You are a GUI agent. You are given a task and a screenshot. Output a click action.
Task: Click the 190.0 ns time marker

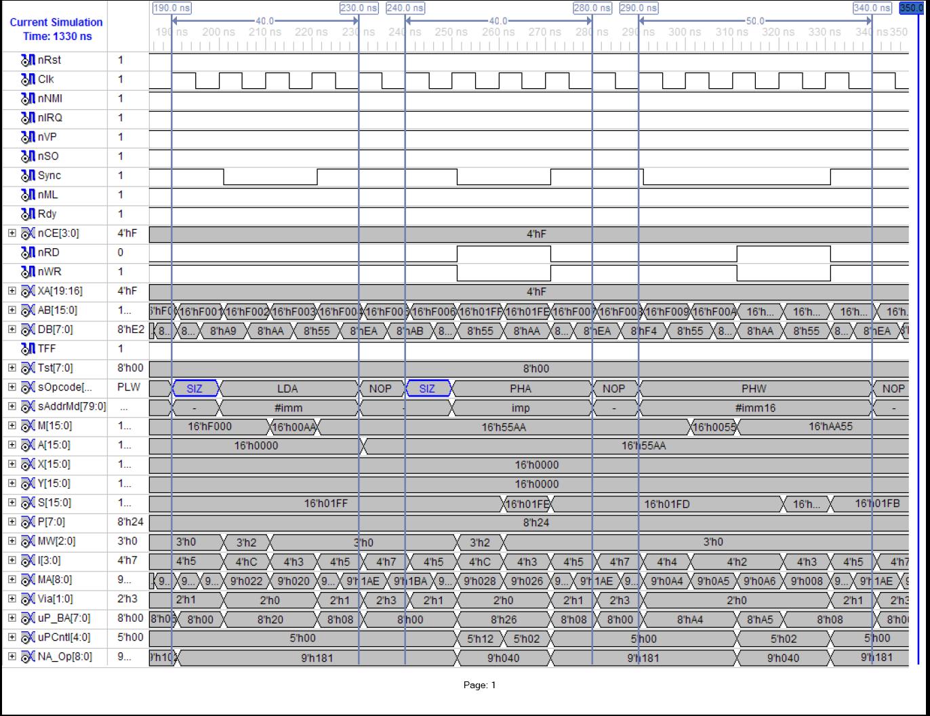point(172,8)
